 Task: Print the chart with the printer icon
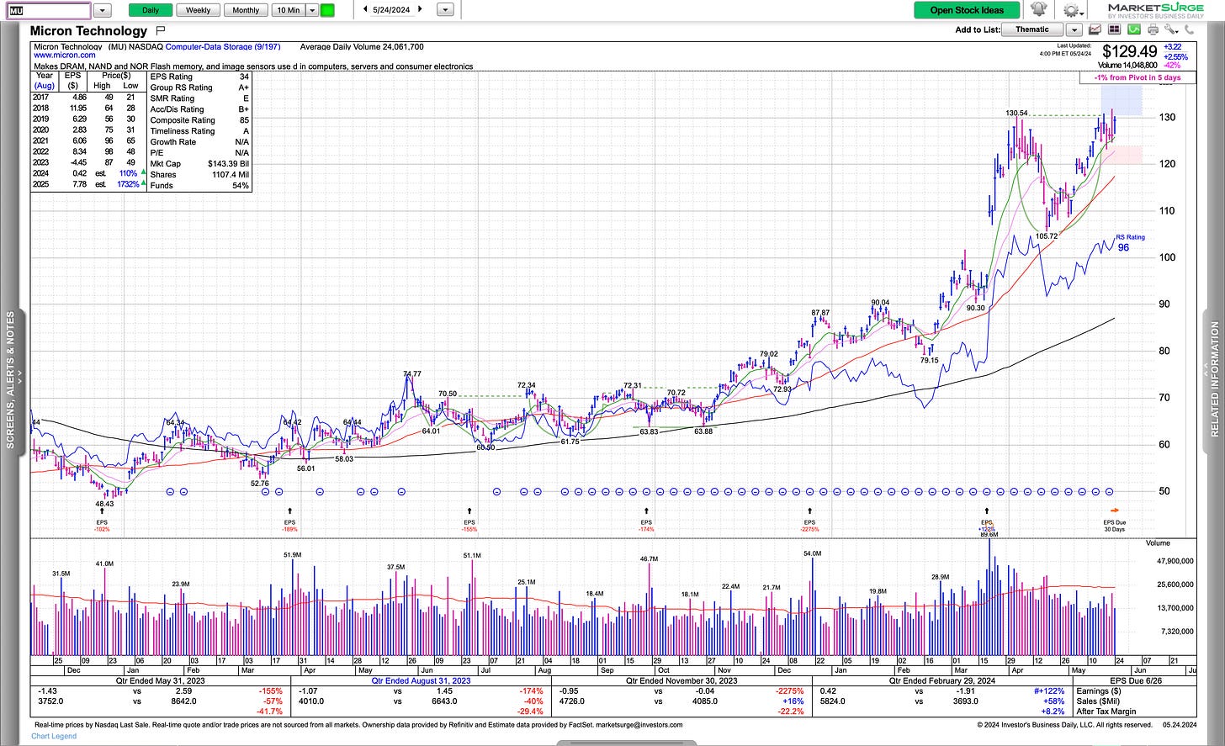1153,29
